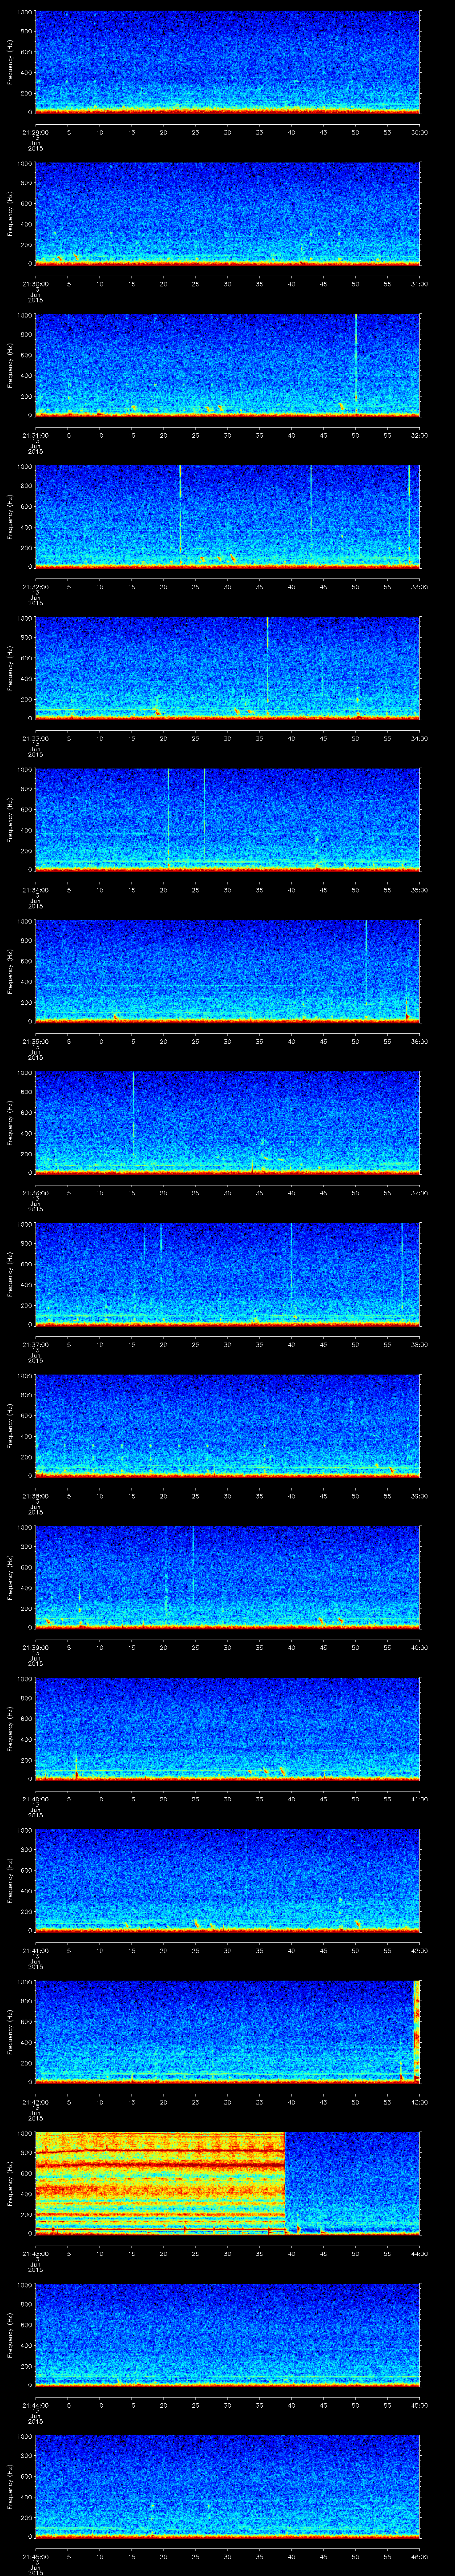The image size is (455, 2576).
Task: Click the "30:00" end label of the first panel
Action: (420, 132)
